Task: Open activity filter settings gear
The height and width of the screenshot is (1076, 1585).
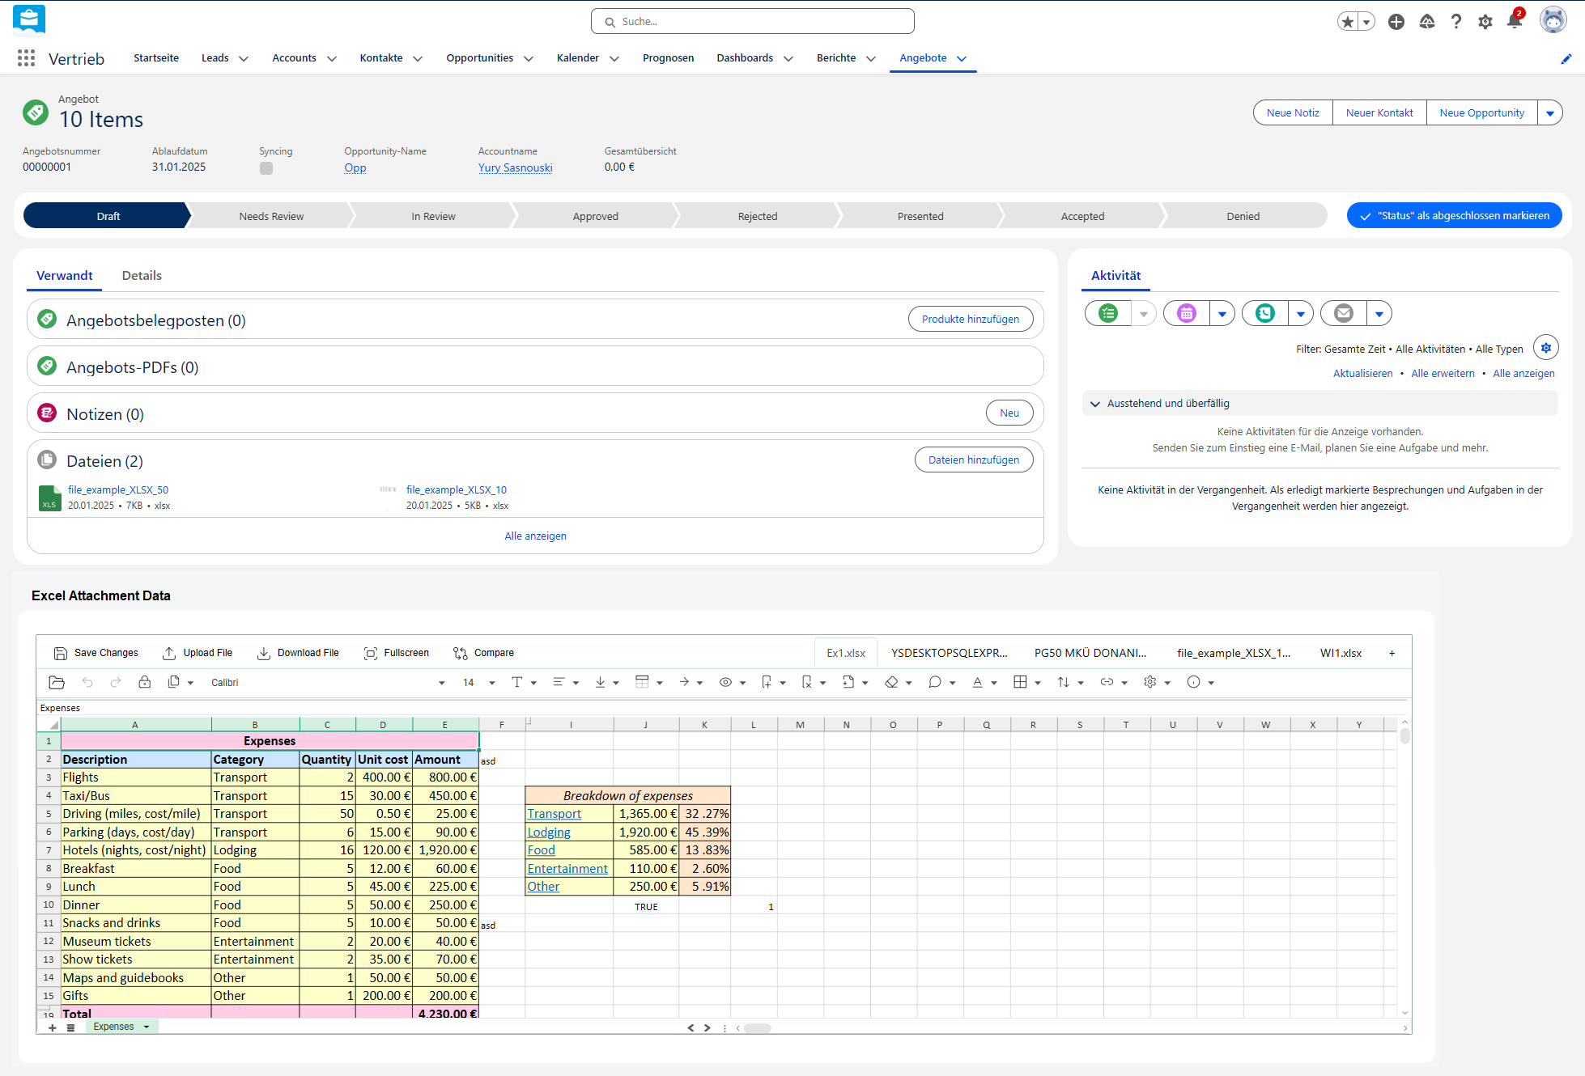Action: pos(1546,348)
